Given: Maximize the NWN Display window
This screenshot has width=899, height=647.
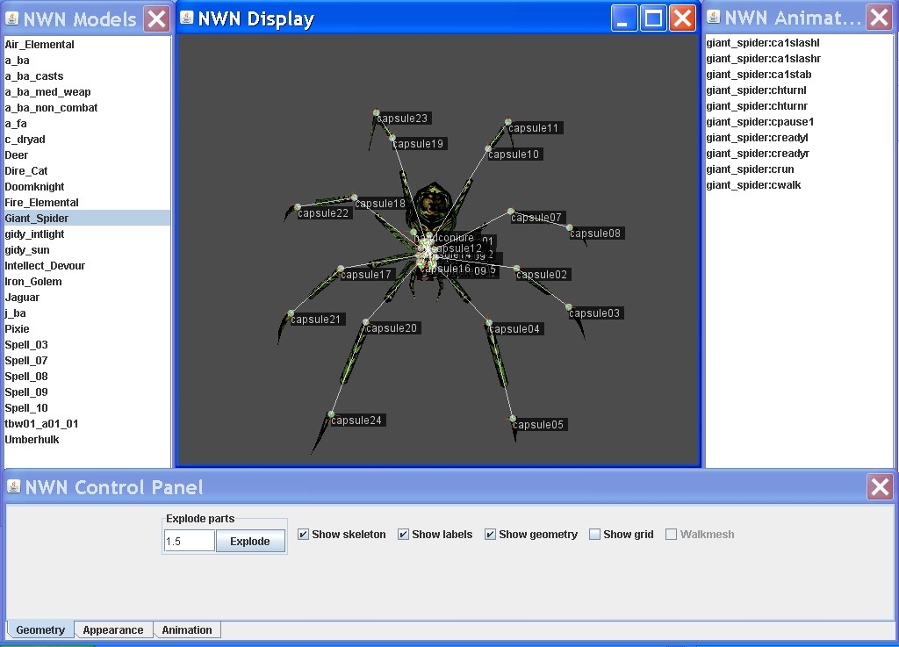Looking at the screenshot, I should pyautogui.click(x=653, y=18).
